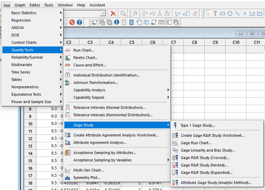The height and width of the screenshot is (190, 265).
Task: Choose Tolerance Intervals (Normal Distribution)
Action: 117,108
